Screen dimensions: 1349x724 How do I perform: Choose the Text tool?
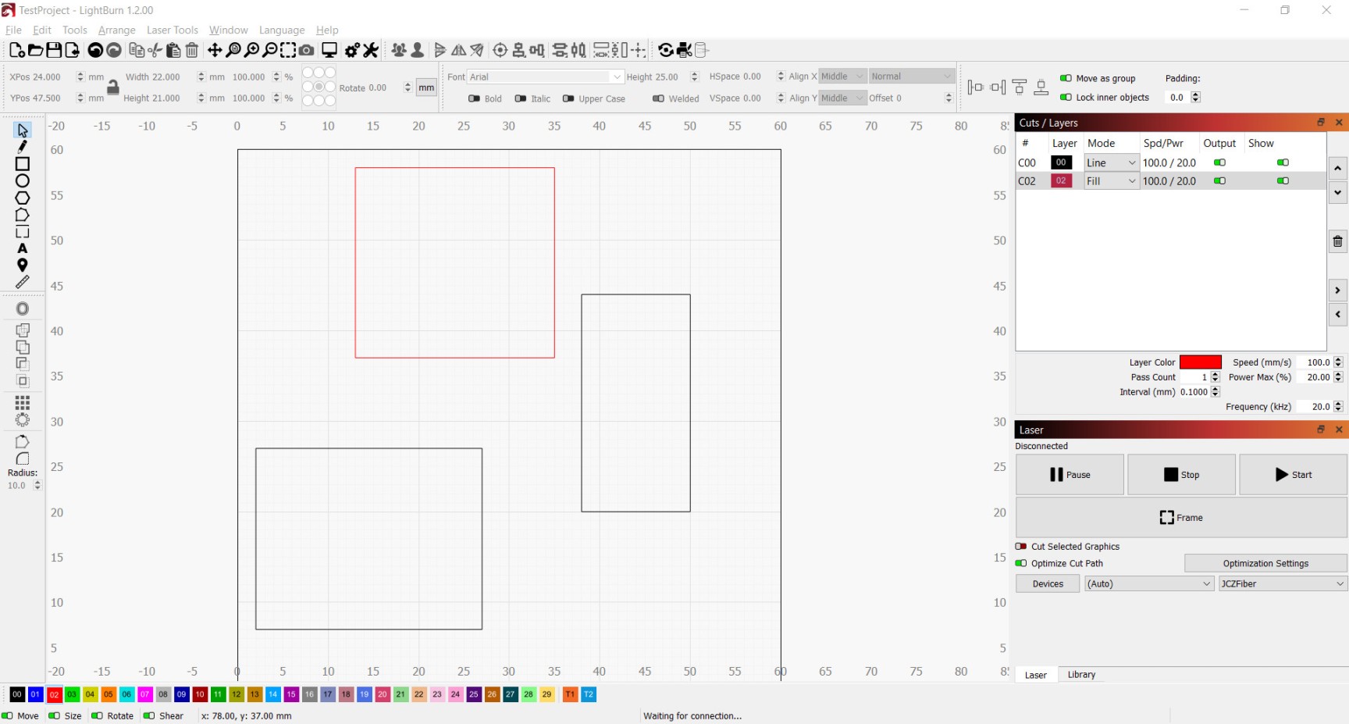point(23,248)
